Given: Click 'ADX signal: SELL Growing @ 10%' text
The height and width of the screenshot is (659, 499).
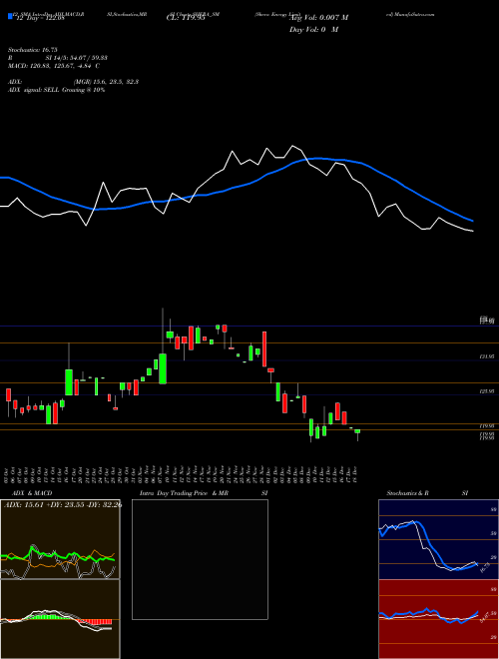Looking at the screenshot, I should point(56,90).
